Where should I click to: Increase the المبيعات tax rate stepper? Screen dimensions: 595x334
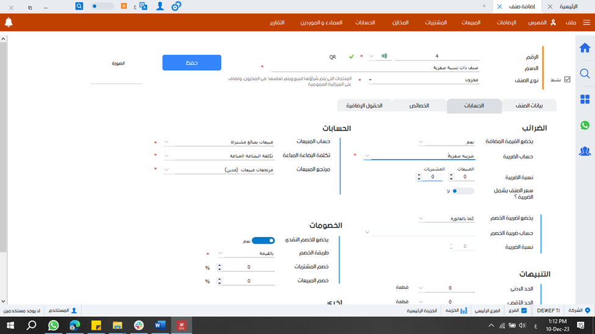[x=451, y=175]
